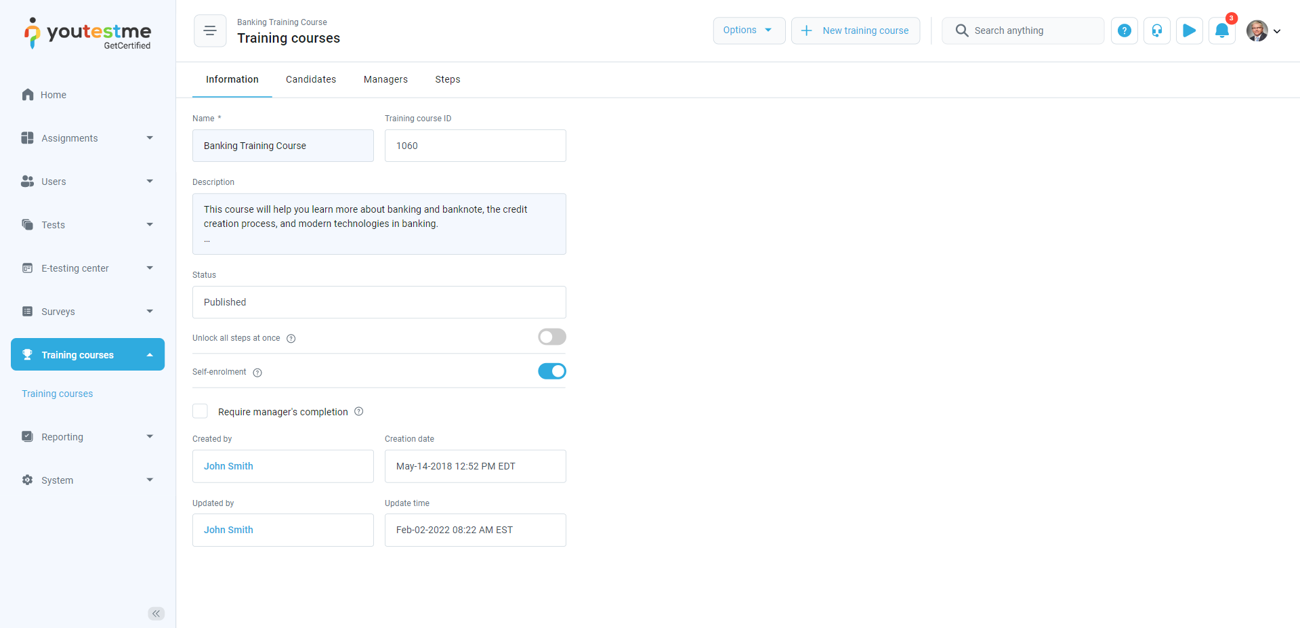This screenshot has width=1300, height=628.
Task: Expand the Assignments sidebar menu
Action: click(x=88, y=138)
